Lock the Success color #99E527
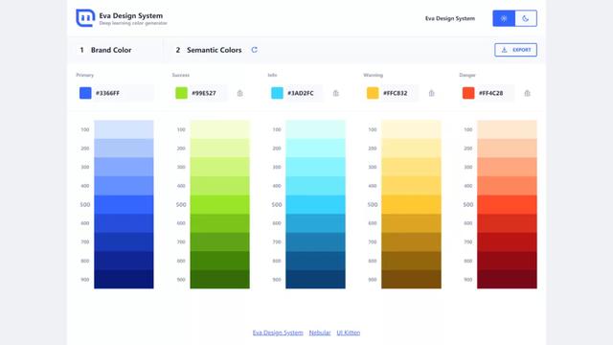Viewport: 613px width, 345px height. click(x=239, y=93)
